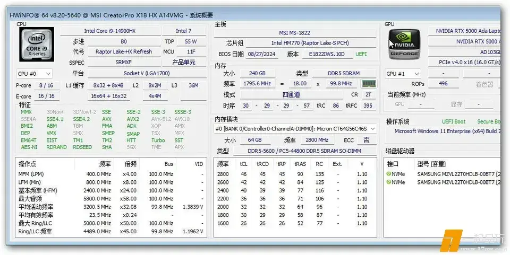Click the Intel HM770 chipset field

(310, 43)
